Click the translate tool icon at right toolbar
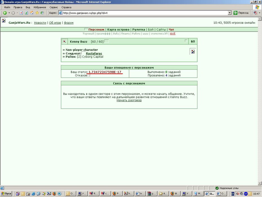Image resolution: width=262 pixels, height=197 pixels. point(255,13)
